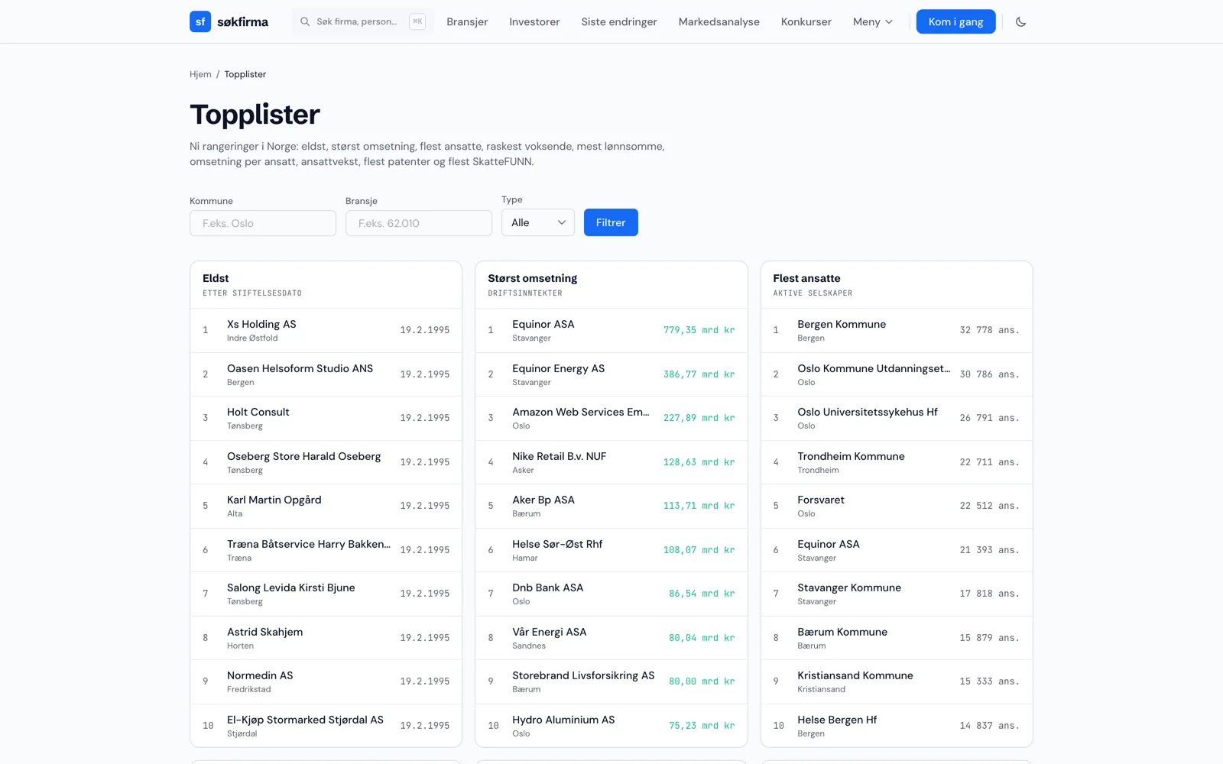Open Equinor Energy AS entry

pyautogui.click(x=611, y=374)
